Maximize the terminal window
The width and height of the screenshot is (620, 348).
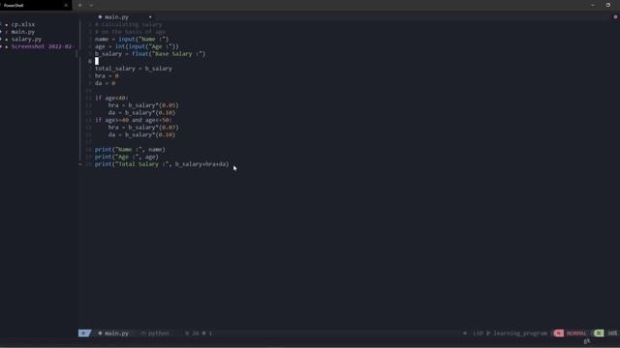click(607, 5)
